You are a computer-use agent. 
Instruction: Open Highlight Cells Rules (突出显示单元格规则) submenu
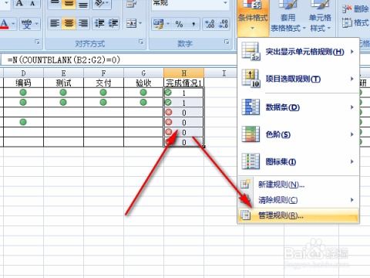click(x=298, y=52)
